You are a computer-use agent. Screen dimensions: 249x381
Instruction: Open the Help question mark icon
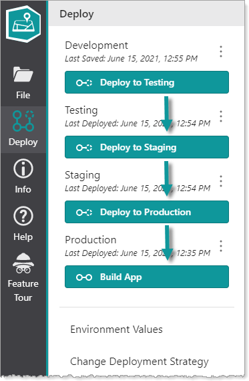click(23, 216)
